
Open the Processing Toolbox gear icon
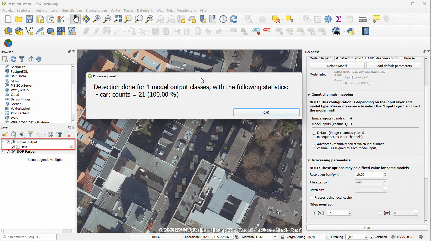(328, 19)
